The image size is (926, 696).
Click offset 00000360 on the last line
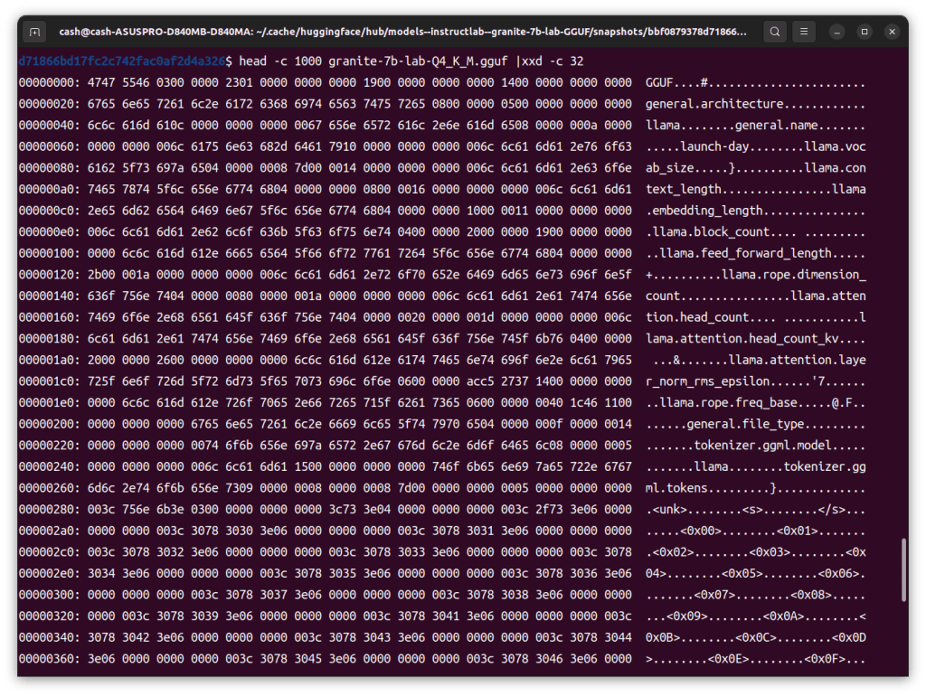46,660
